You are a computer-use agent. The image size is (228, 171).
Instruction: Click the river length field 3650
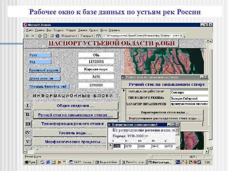click(x=96, y=77)
